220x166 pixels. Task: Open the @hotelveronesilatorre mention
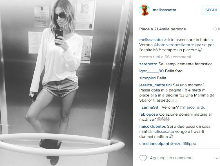[x=174, y=45]
